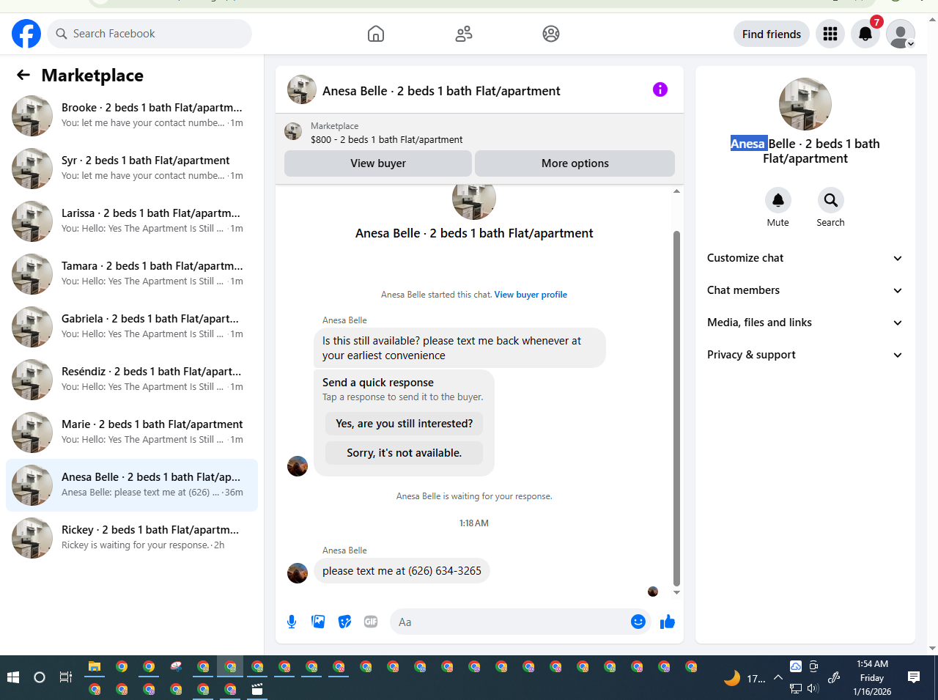The image size is (938, 700).
Task: Click the volume icon in system tray
Action: tap(813, 689)
